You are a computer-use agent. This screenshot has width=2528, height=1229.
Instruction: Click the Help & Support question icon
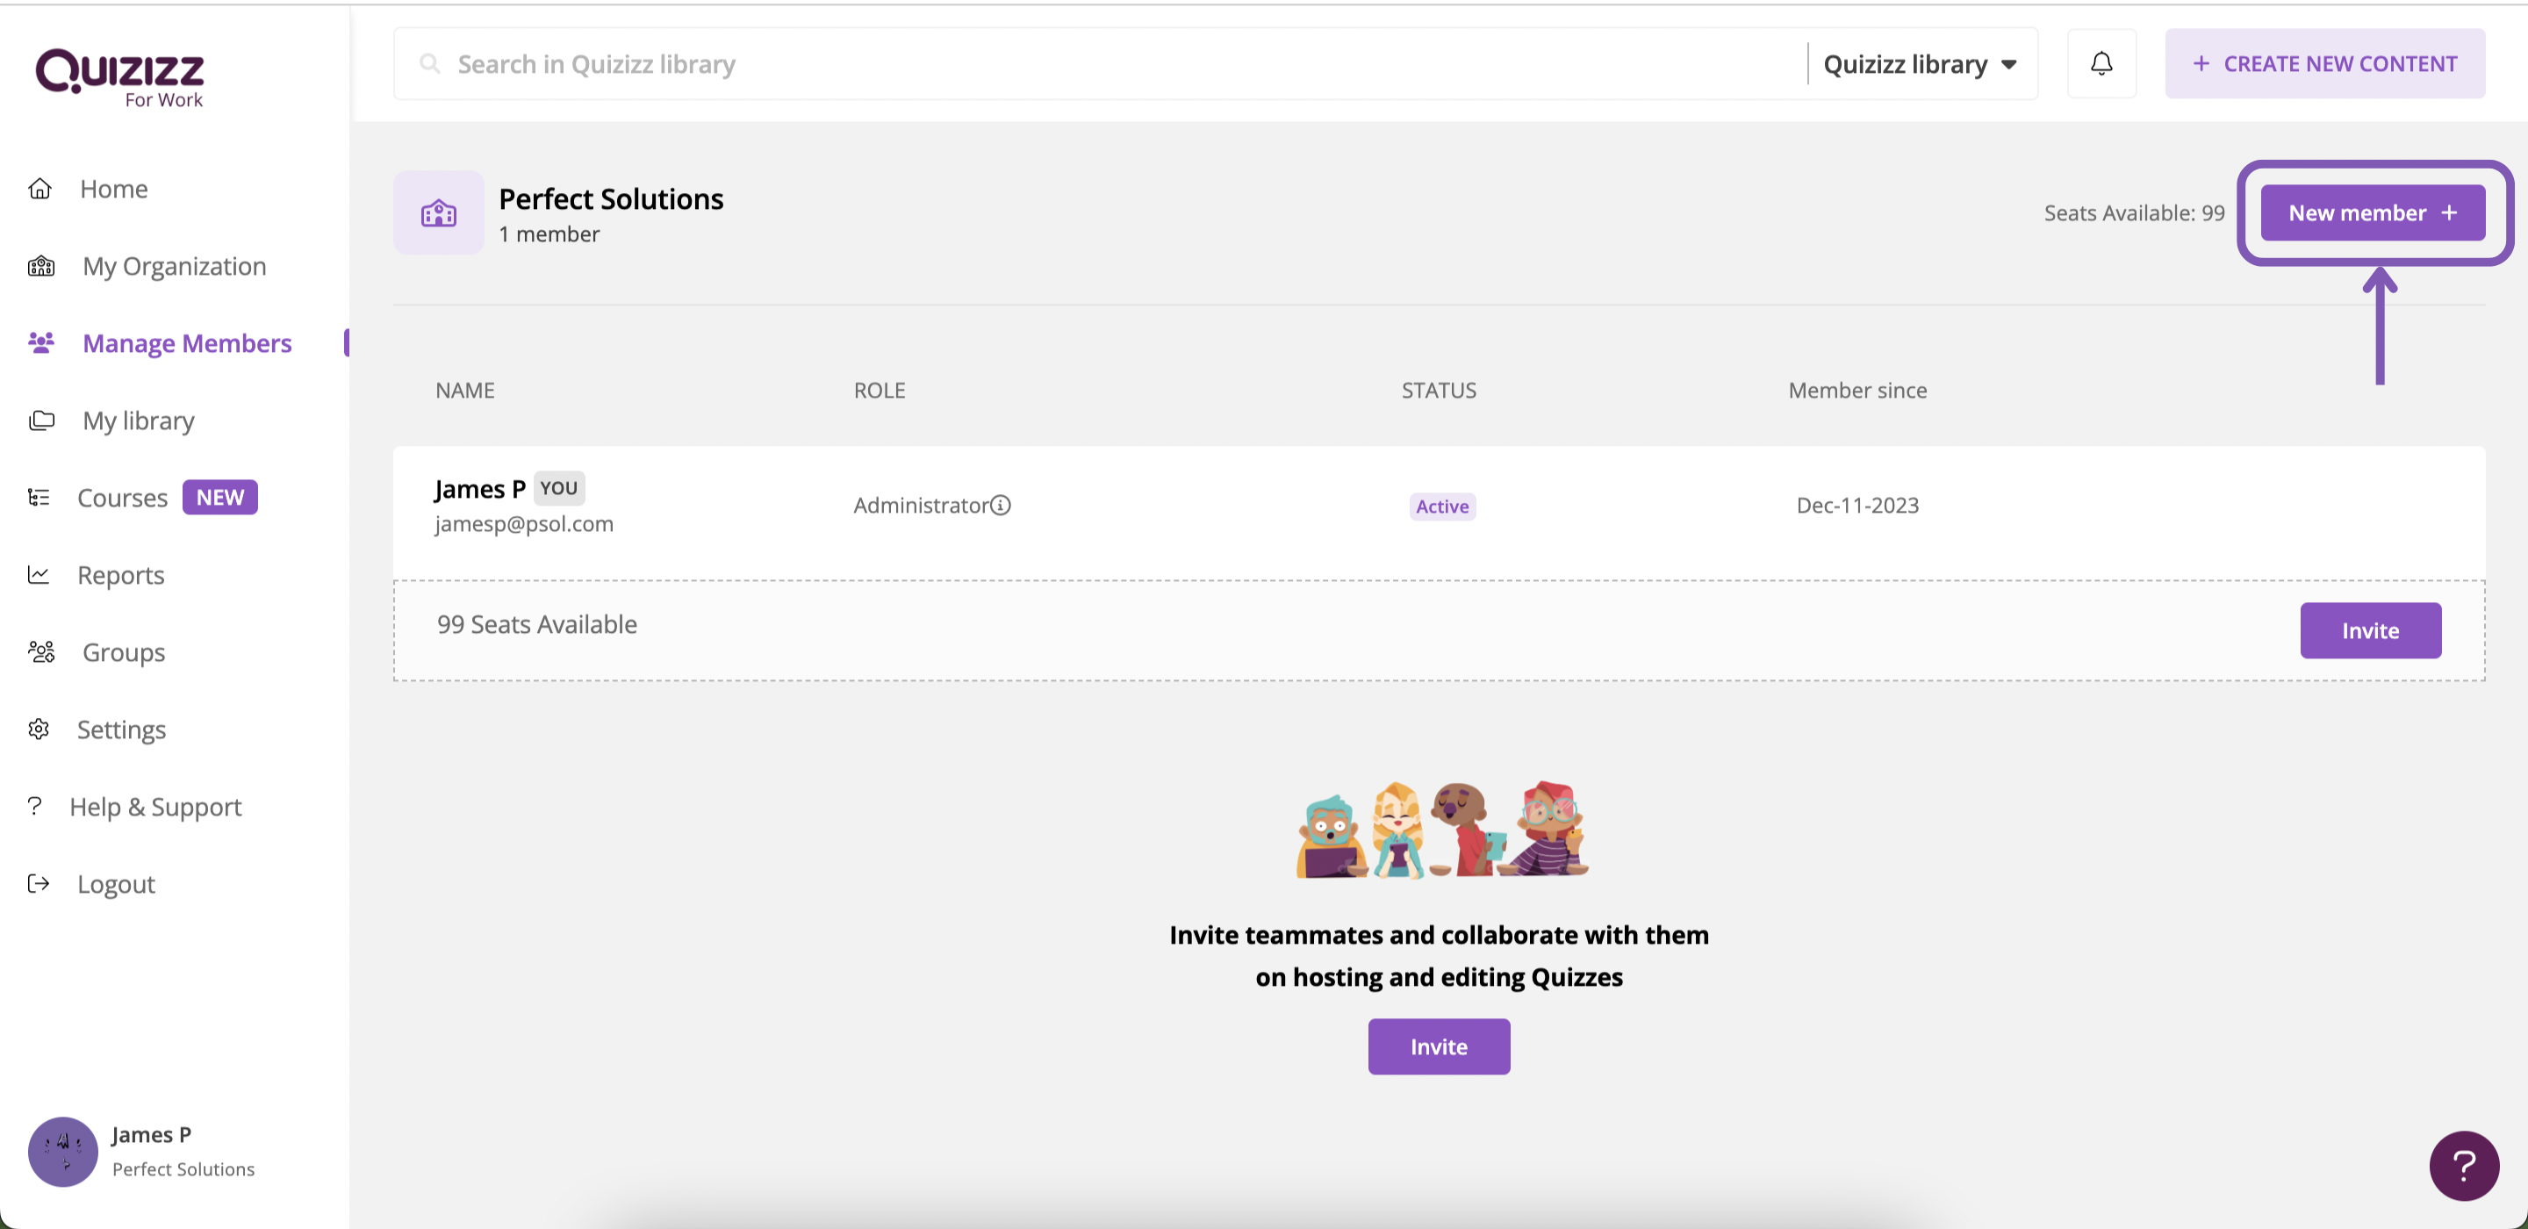point(34,806)
